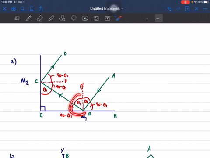Open the page thumbnails grid view
Screen dimensions: 210x158
click(x=14, y=9)
